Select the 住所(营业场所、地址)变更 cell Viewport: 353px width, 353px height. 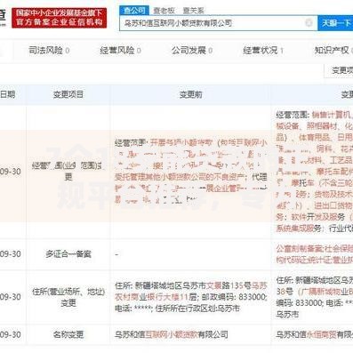pos(68,297)
